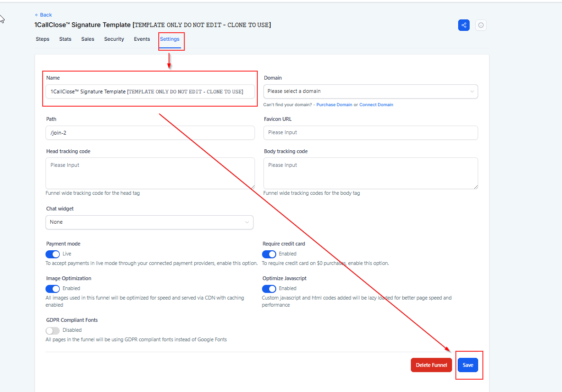
Task: Save the funnel settings
Action: (468, 365)
